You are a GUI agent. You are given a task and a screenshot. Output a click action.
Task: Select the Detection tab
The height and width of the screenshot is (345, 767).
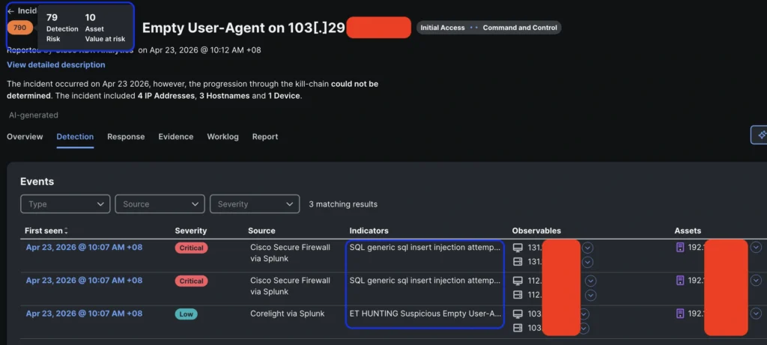(x=76, y=137)
